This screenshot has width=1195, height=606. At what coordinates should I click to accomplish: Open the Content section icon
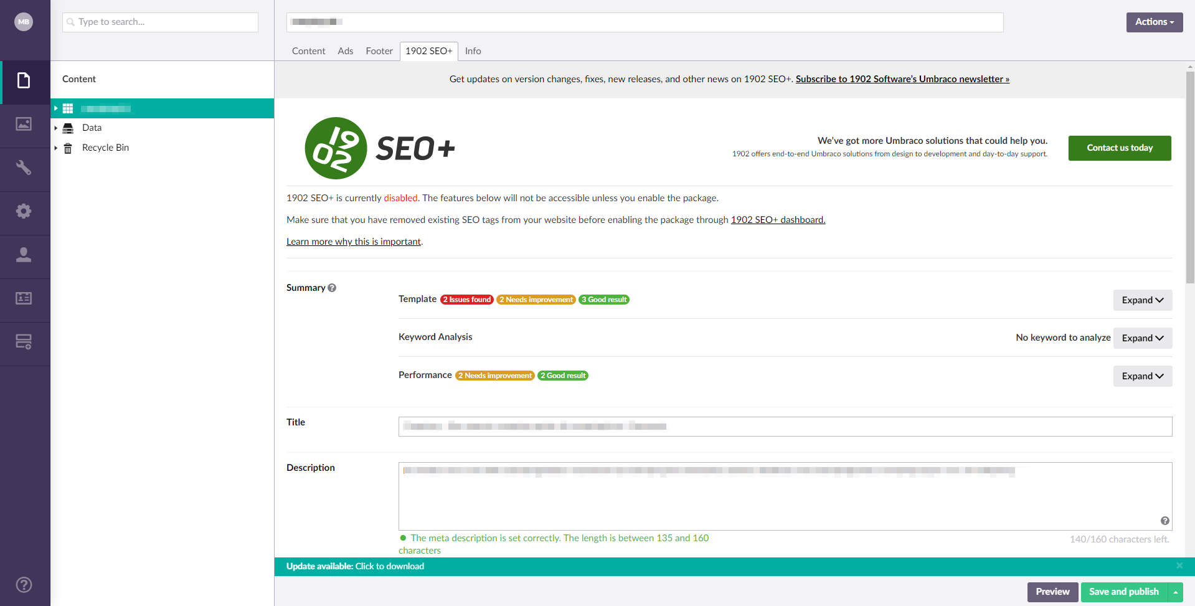tap(24, 80)
